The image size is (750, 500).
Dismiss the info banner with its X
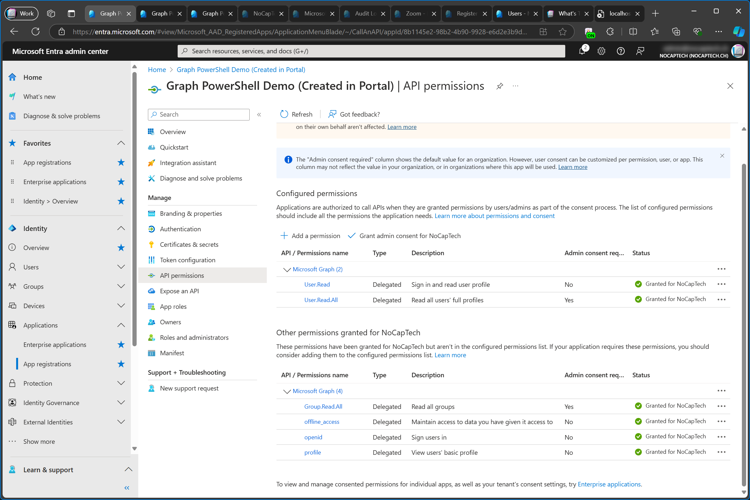[722, 156]
